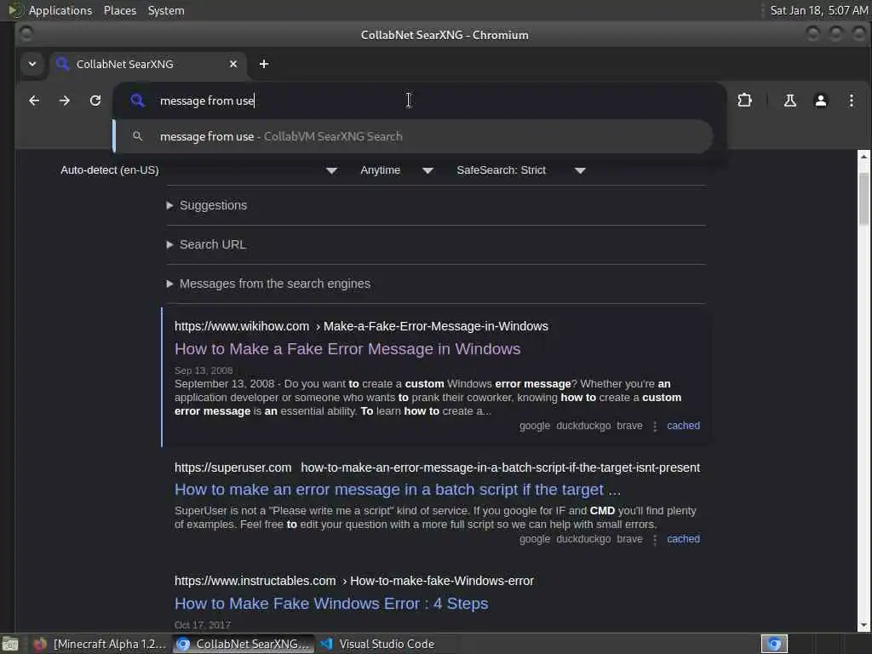872x654 pixels.
Task: Open the SafeSearch: Strict dropdown
Action: pos(521,170)
